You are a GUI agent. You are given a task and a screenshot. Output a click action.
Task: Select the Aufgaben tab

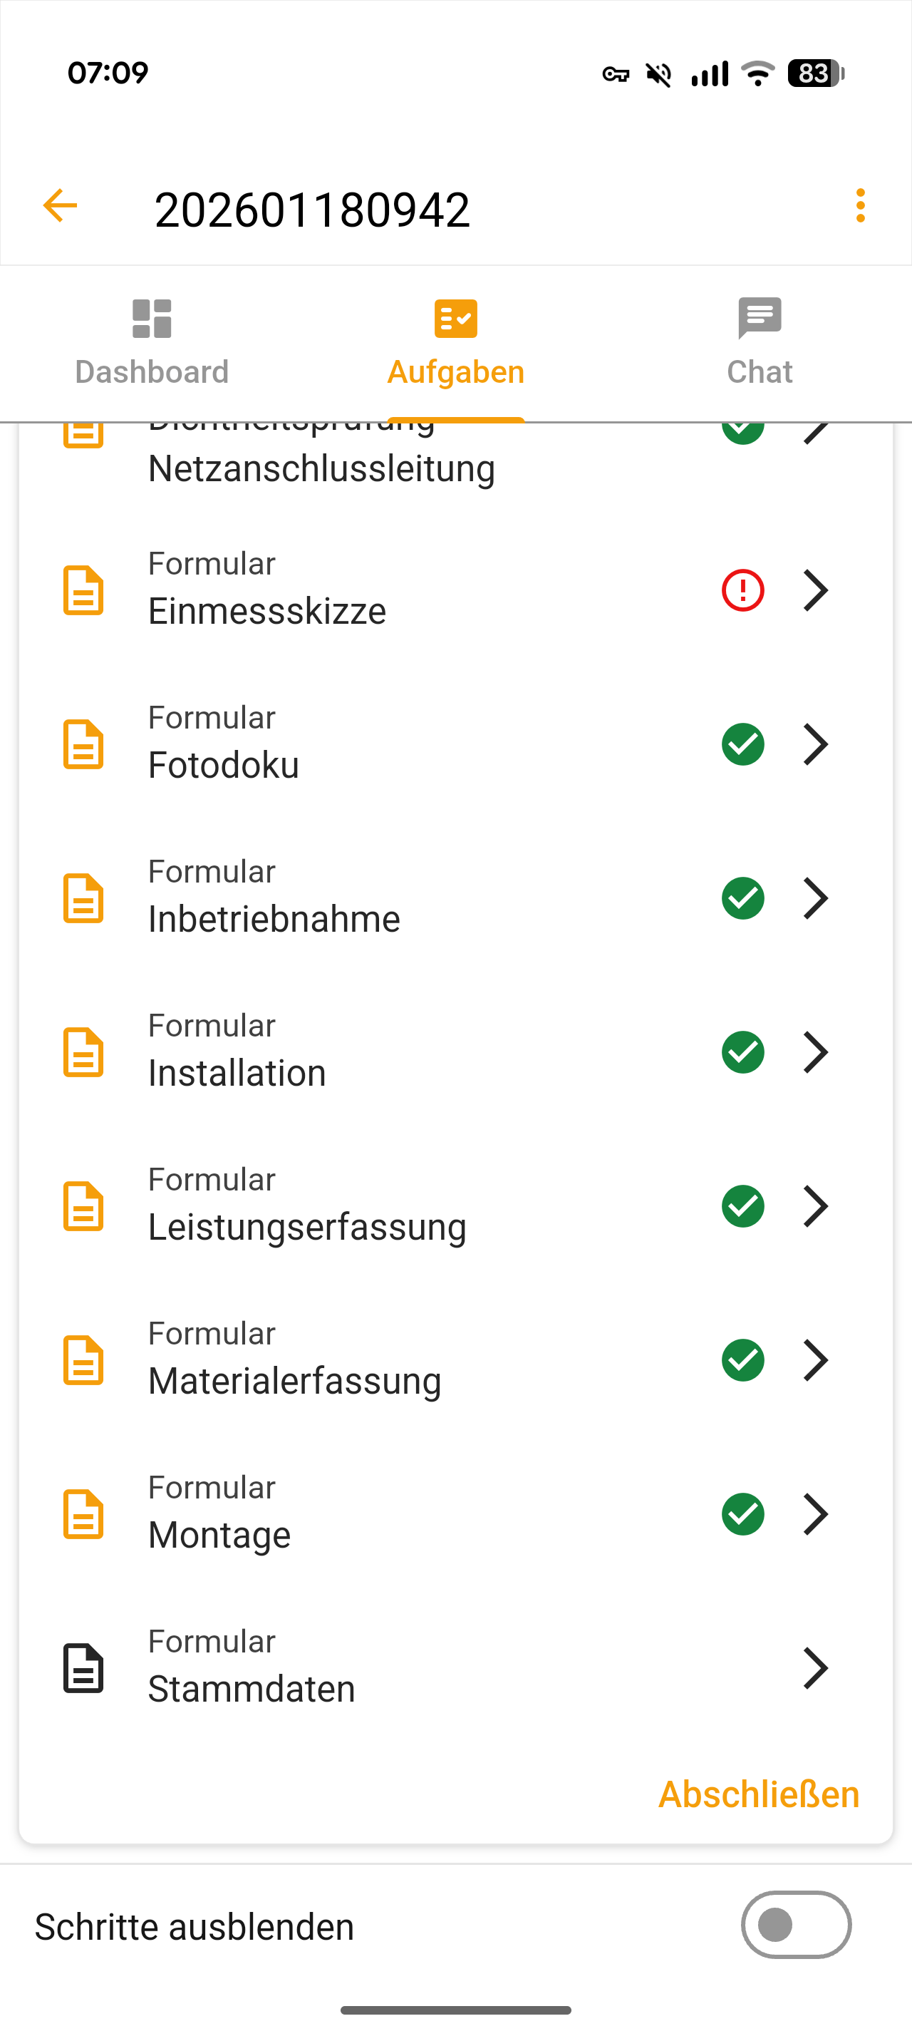coord(455,342)
